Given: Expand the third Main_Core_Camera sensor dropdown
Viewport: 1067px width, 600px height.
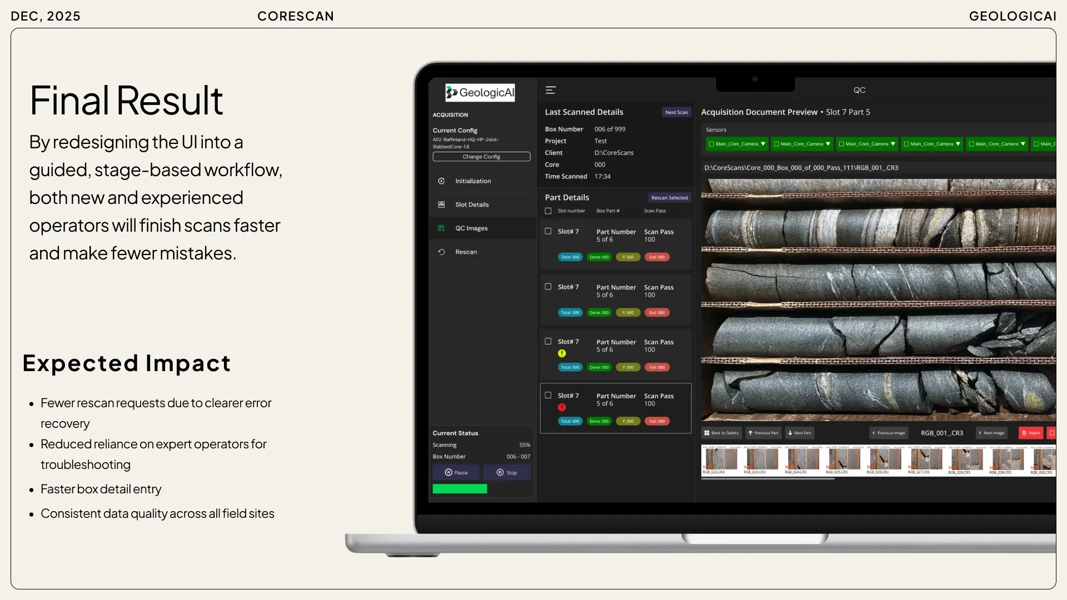Looking at the screenshot, I should click(893, 144).
